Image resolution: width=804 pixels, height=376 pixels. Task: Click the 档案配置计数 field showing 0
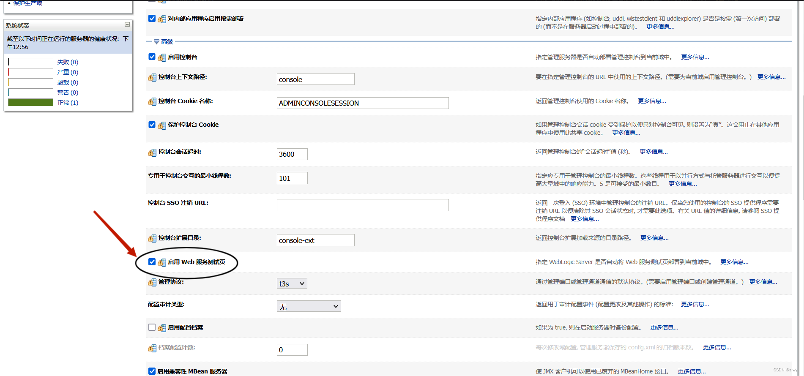(292, 350)
